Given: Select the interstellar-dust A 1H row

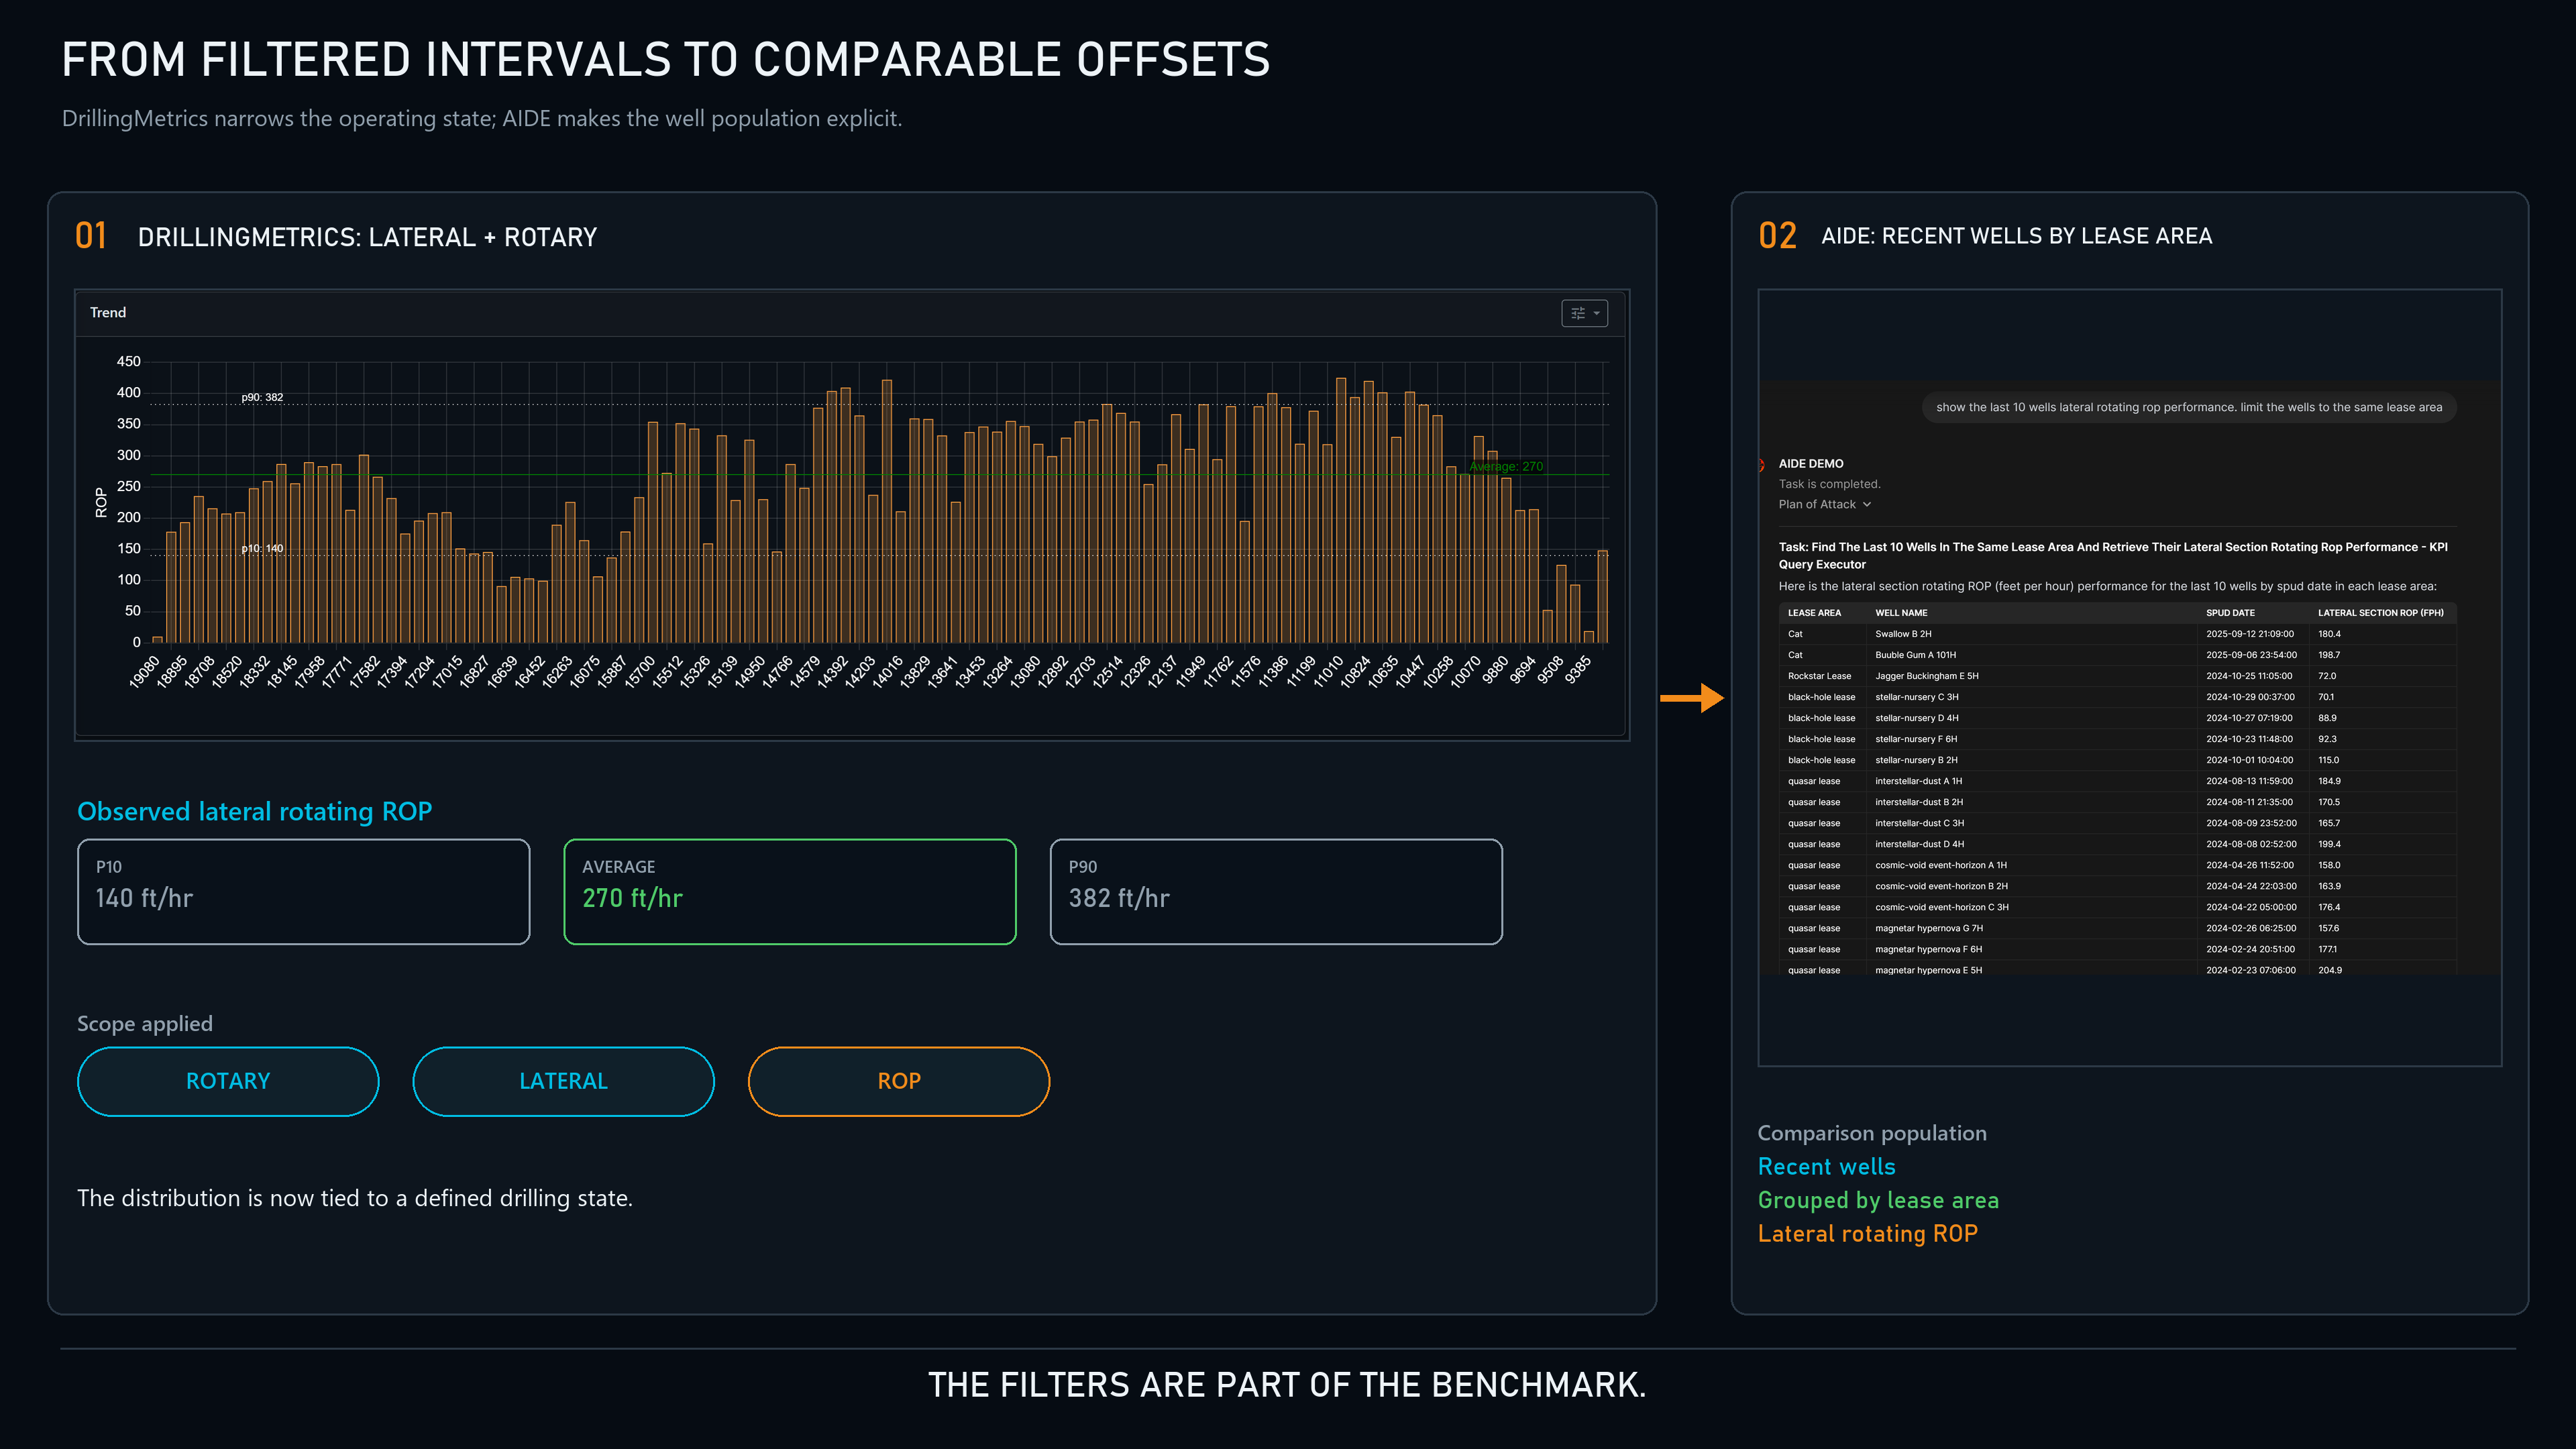Looking at the screenshot, I should click(2117, 781).
